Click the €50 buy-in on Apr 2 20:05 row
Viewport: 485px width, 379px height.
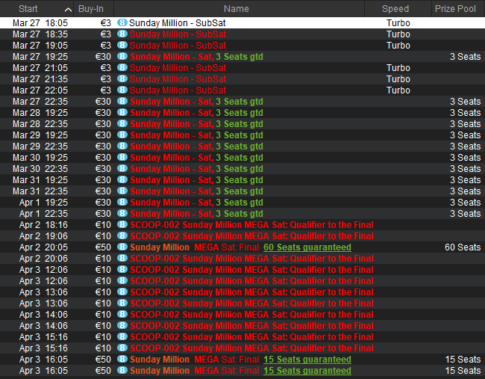click(103, 247)
